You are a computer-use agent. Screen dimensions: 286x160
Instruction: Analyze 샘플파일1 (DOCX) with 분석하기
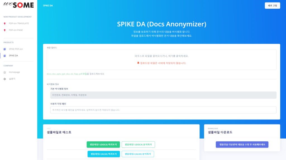pos(138,144)
